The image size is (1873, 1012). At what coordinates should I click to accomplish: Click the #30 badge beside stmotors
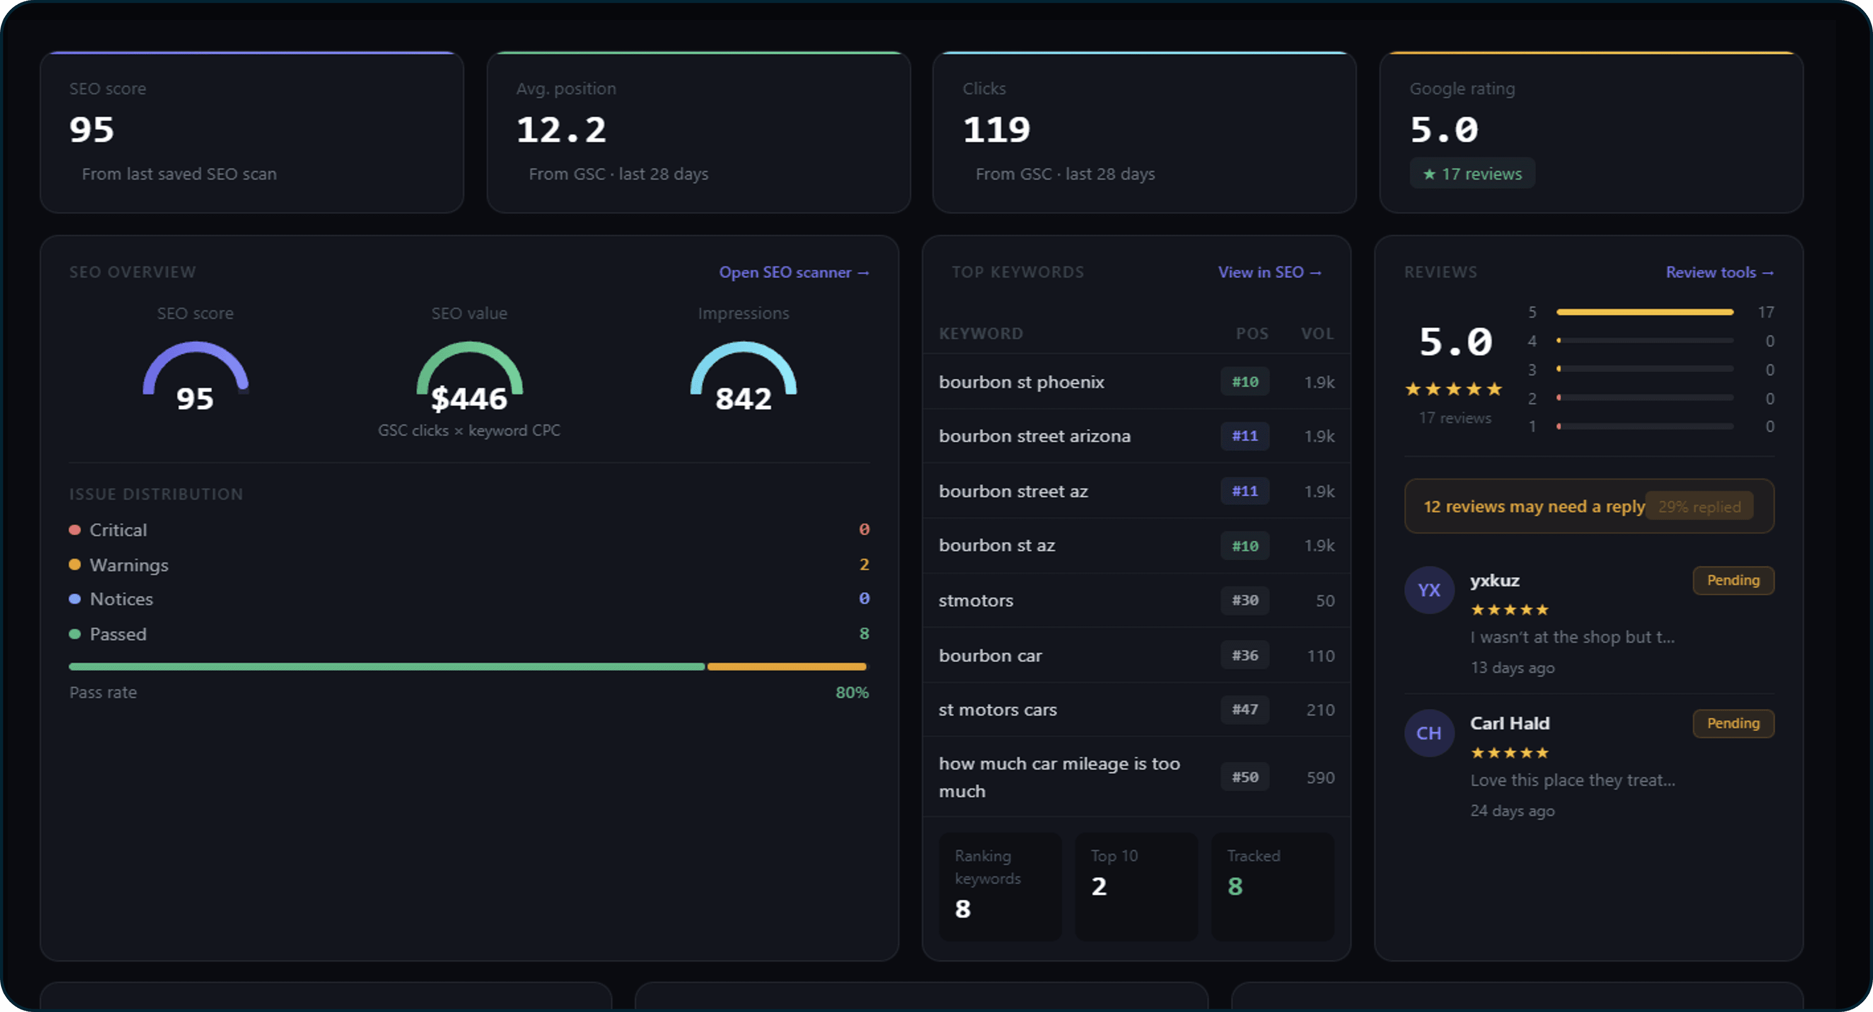(x=1245, y=601)
